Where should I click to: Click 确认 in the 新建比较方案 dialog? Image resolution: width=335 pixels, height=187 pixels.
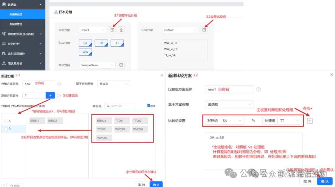pyautogui.click(x=325, y=181)
